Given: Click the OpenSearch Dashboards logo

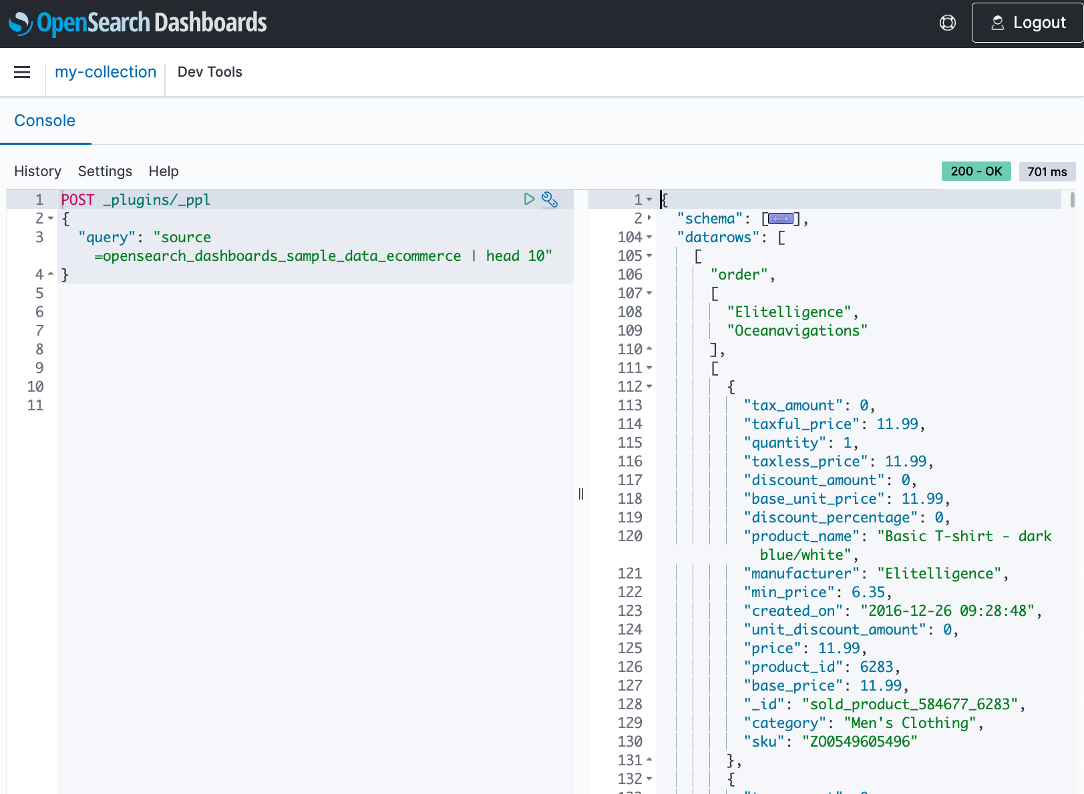Looking at the screenshot, I should tap(138, 22).
